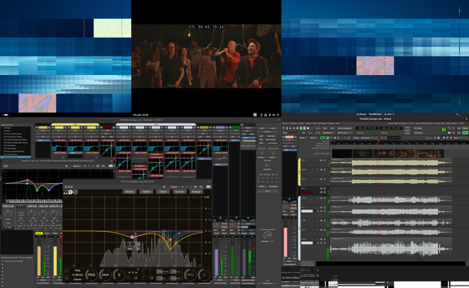
Task: Click the keyboard icon in ZL Equalizer toolbar
Action: pos(208,187)
